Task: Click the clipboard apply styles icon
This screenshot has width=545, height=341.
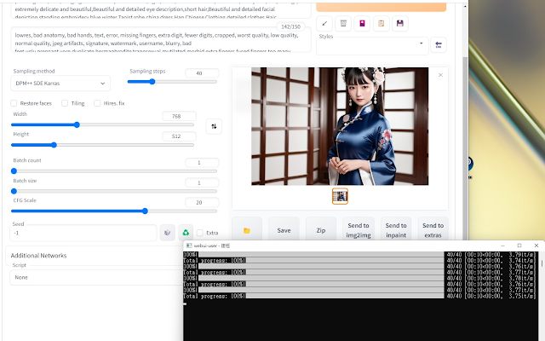Action: coord(381,24)
